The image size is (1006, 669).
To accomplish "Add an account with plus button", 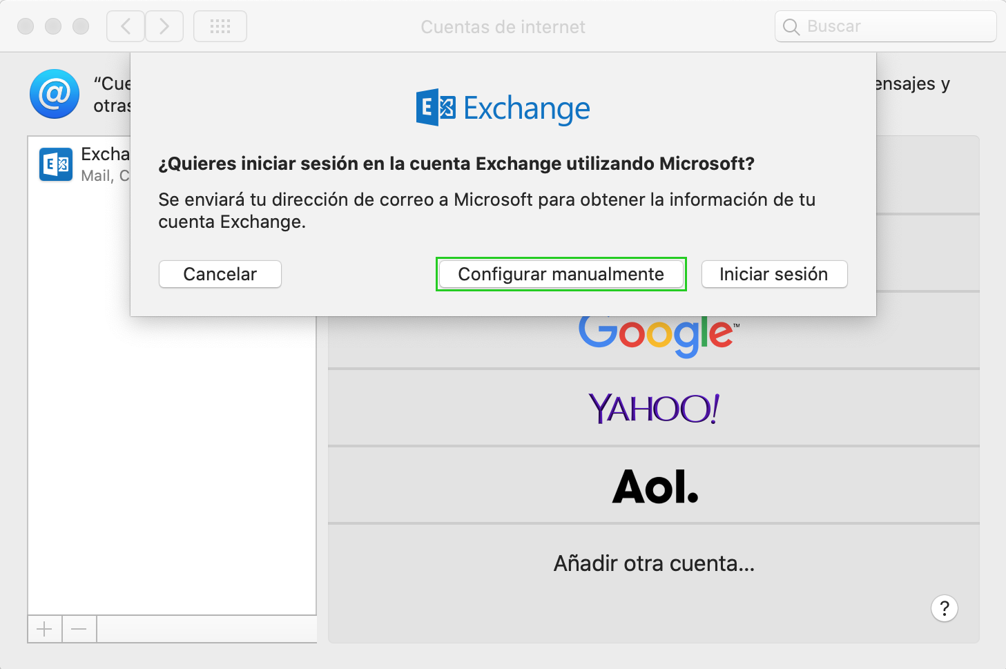I will coord(45,629).
